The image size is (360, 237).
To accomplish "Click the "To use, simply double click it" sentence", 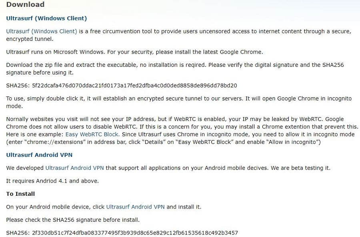I will pos(45,98).
